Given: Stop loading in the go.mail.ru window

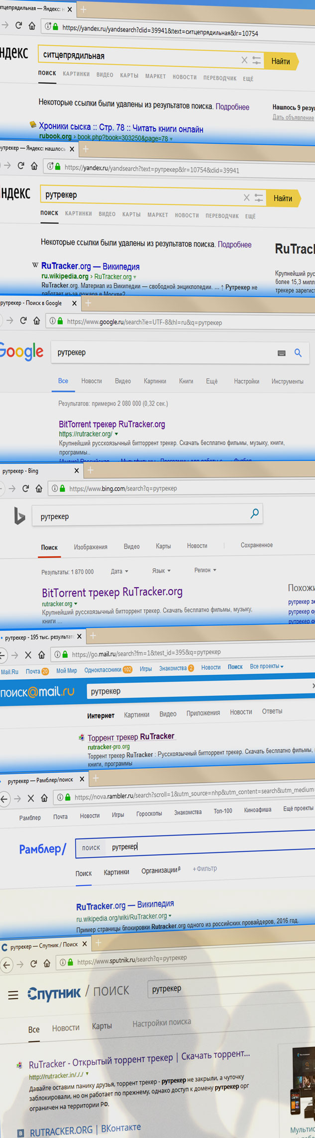Looking at the screenshot, I should 28,655.
